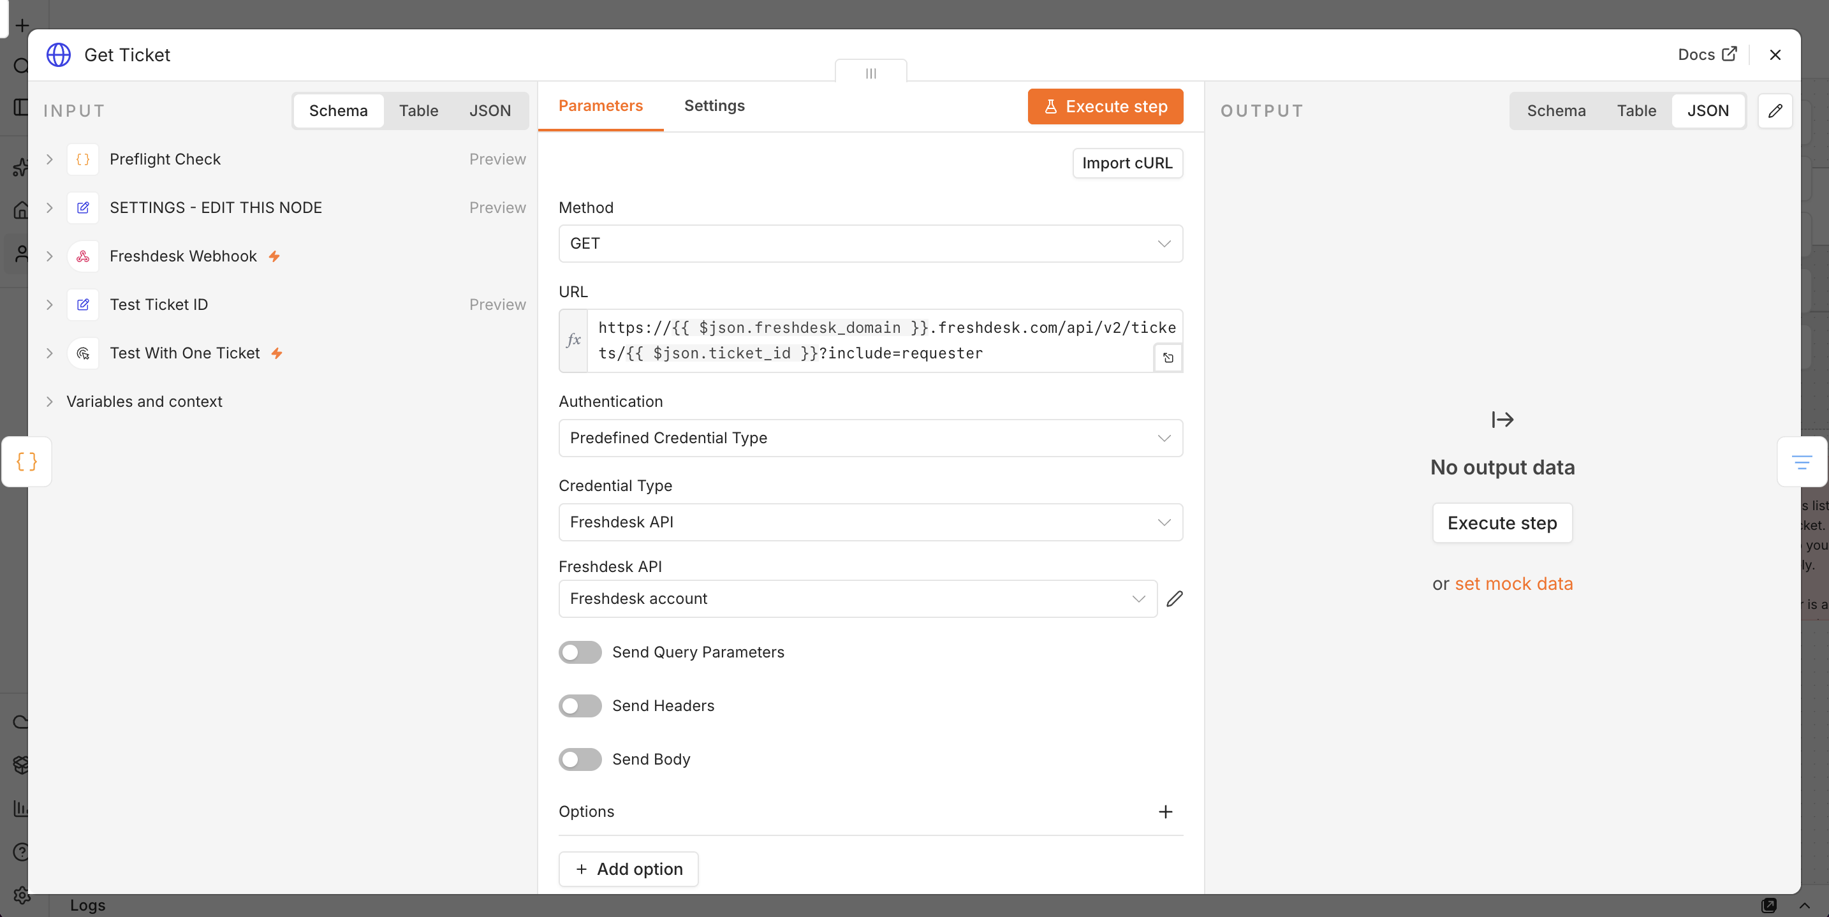1829x917 pixels.
Task: Switch output view to JSON tab
Action: point(1708,111)
